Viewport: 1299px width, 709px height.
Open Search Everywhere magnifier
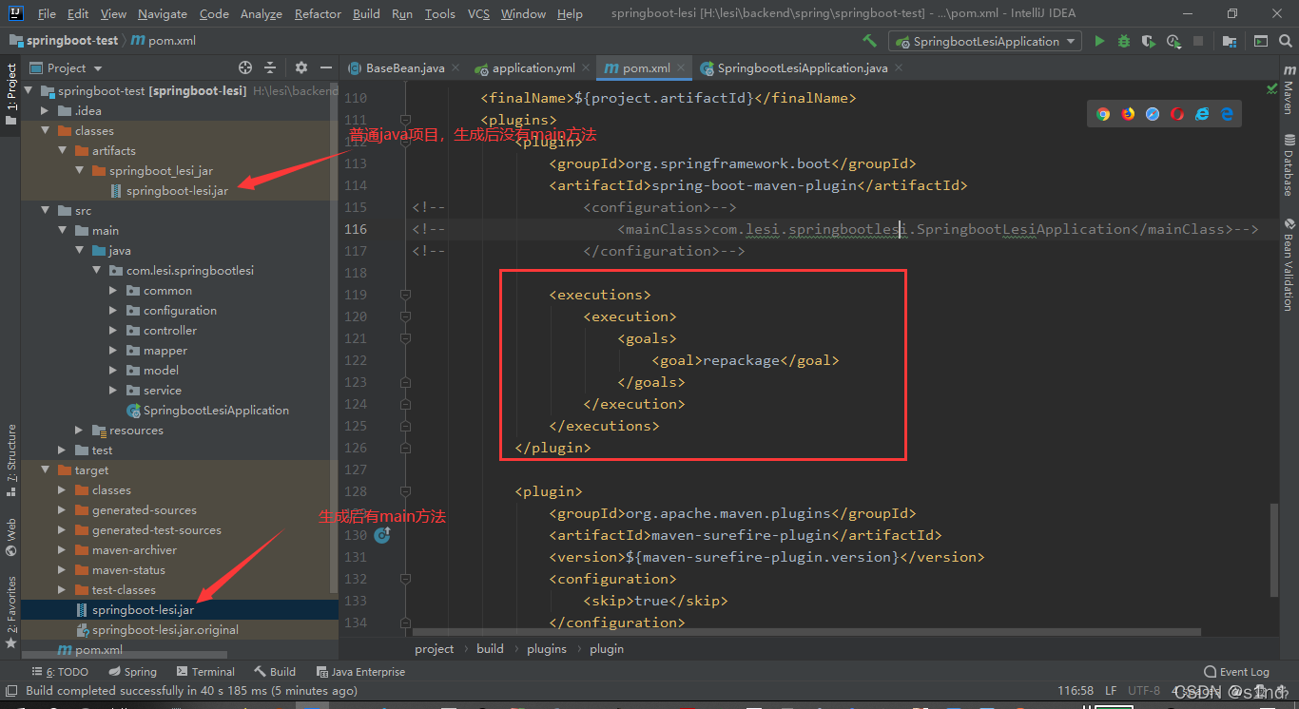(1285, 41)
